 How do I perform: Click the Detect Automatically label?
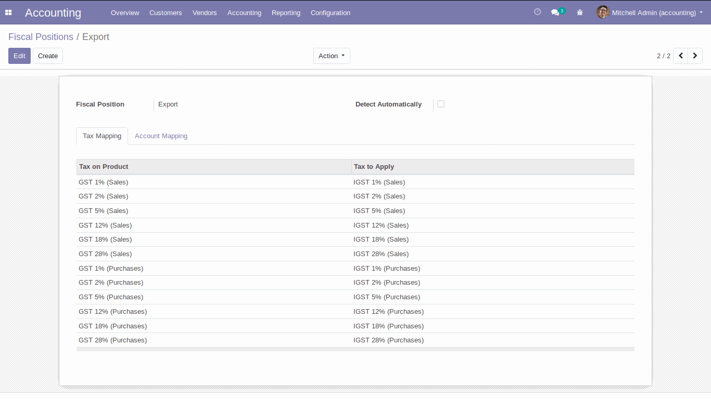coord(388,104)
